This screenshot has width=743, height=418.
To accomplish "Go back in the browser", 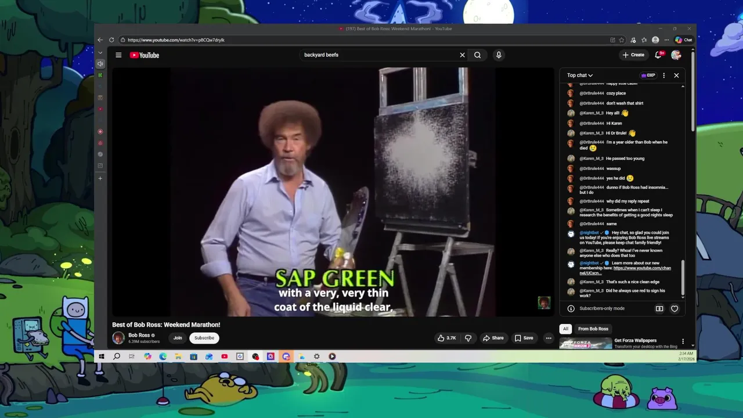I will pyautogui.click(x=100, y=40).
